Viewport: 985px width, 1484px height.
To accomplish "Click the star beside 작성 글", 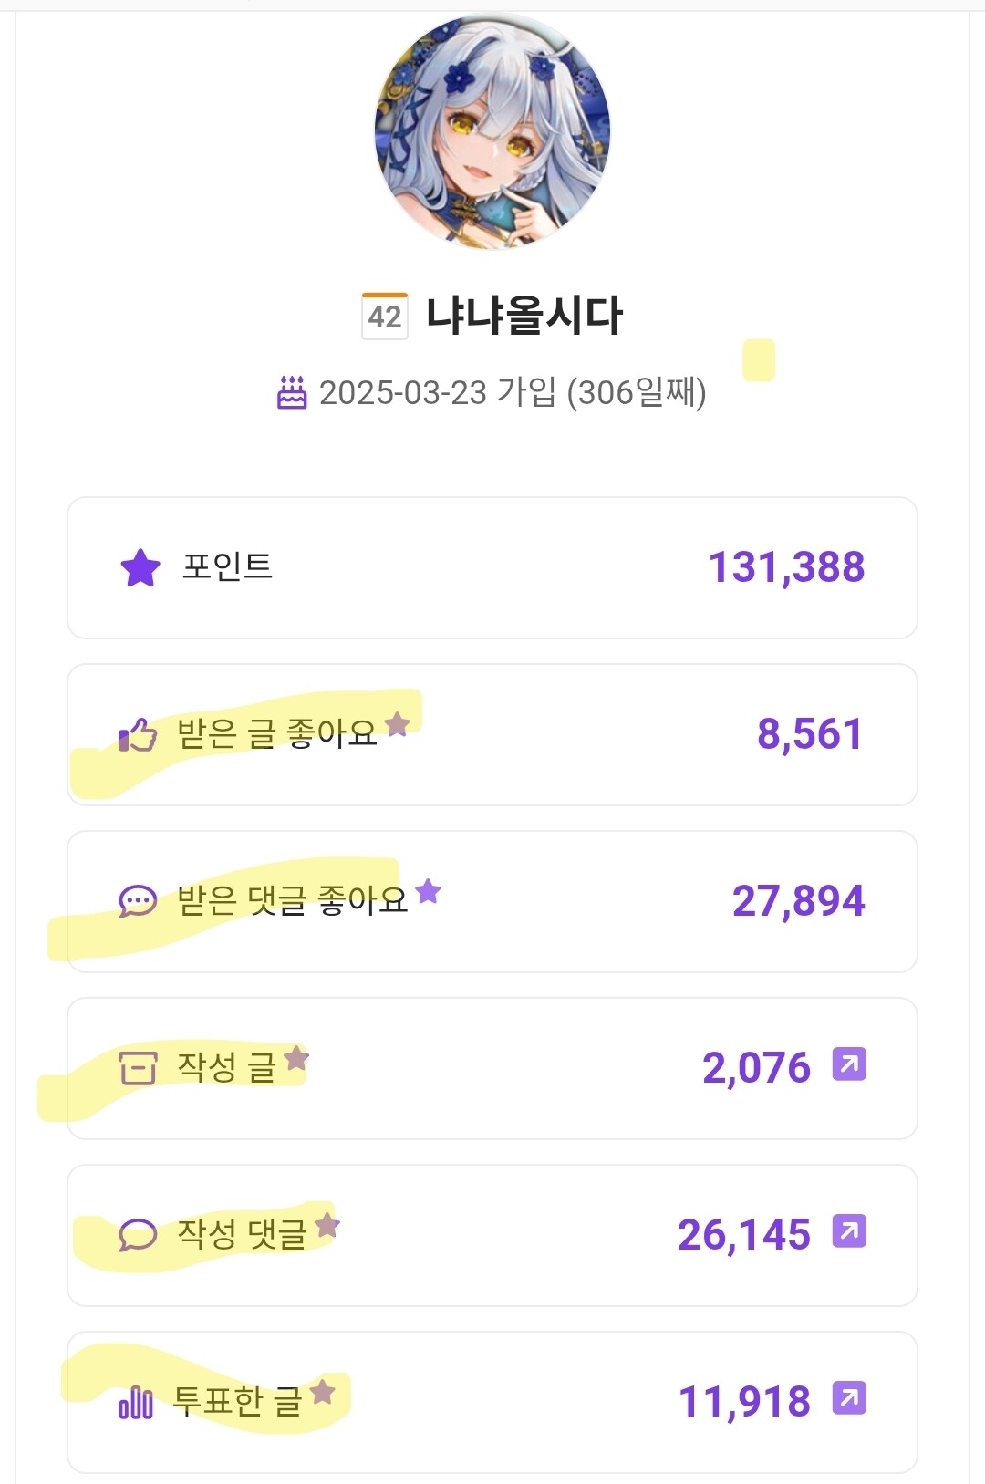I will click(x=296, y=1058).
